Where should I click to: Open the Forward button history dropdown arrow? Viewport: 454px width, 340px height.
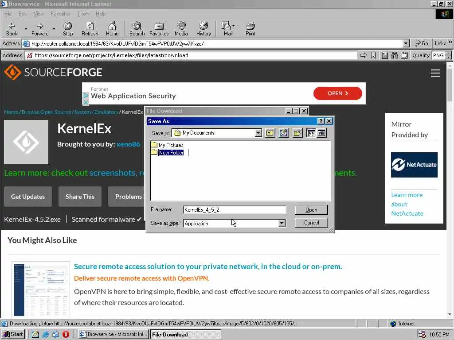pos(54,29)
